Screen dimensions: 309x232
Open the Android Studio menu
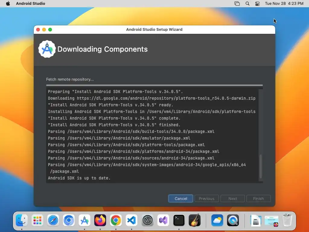coord(30,3)
